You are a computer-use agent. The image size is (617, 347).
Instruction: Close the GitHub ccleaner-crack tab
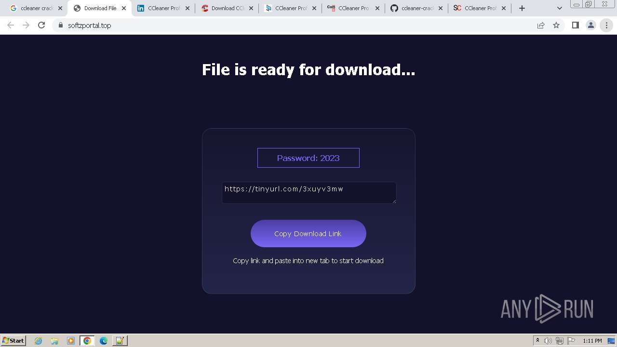point(441,8)
